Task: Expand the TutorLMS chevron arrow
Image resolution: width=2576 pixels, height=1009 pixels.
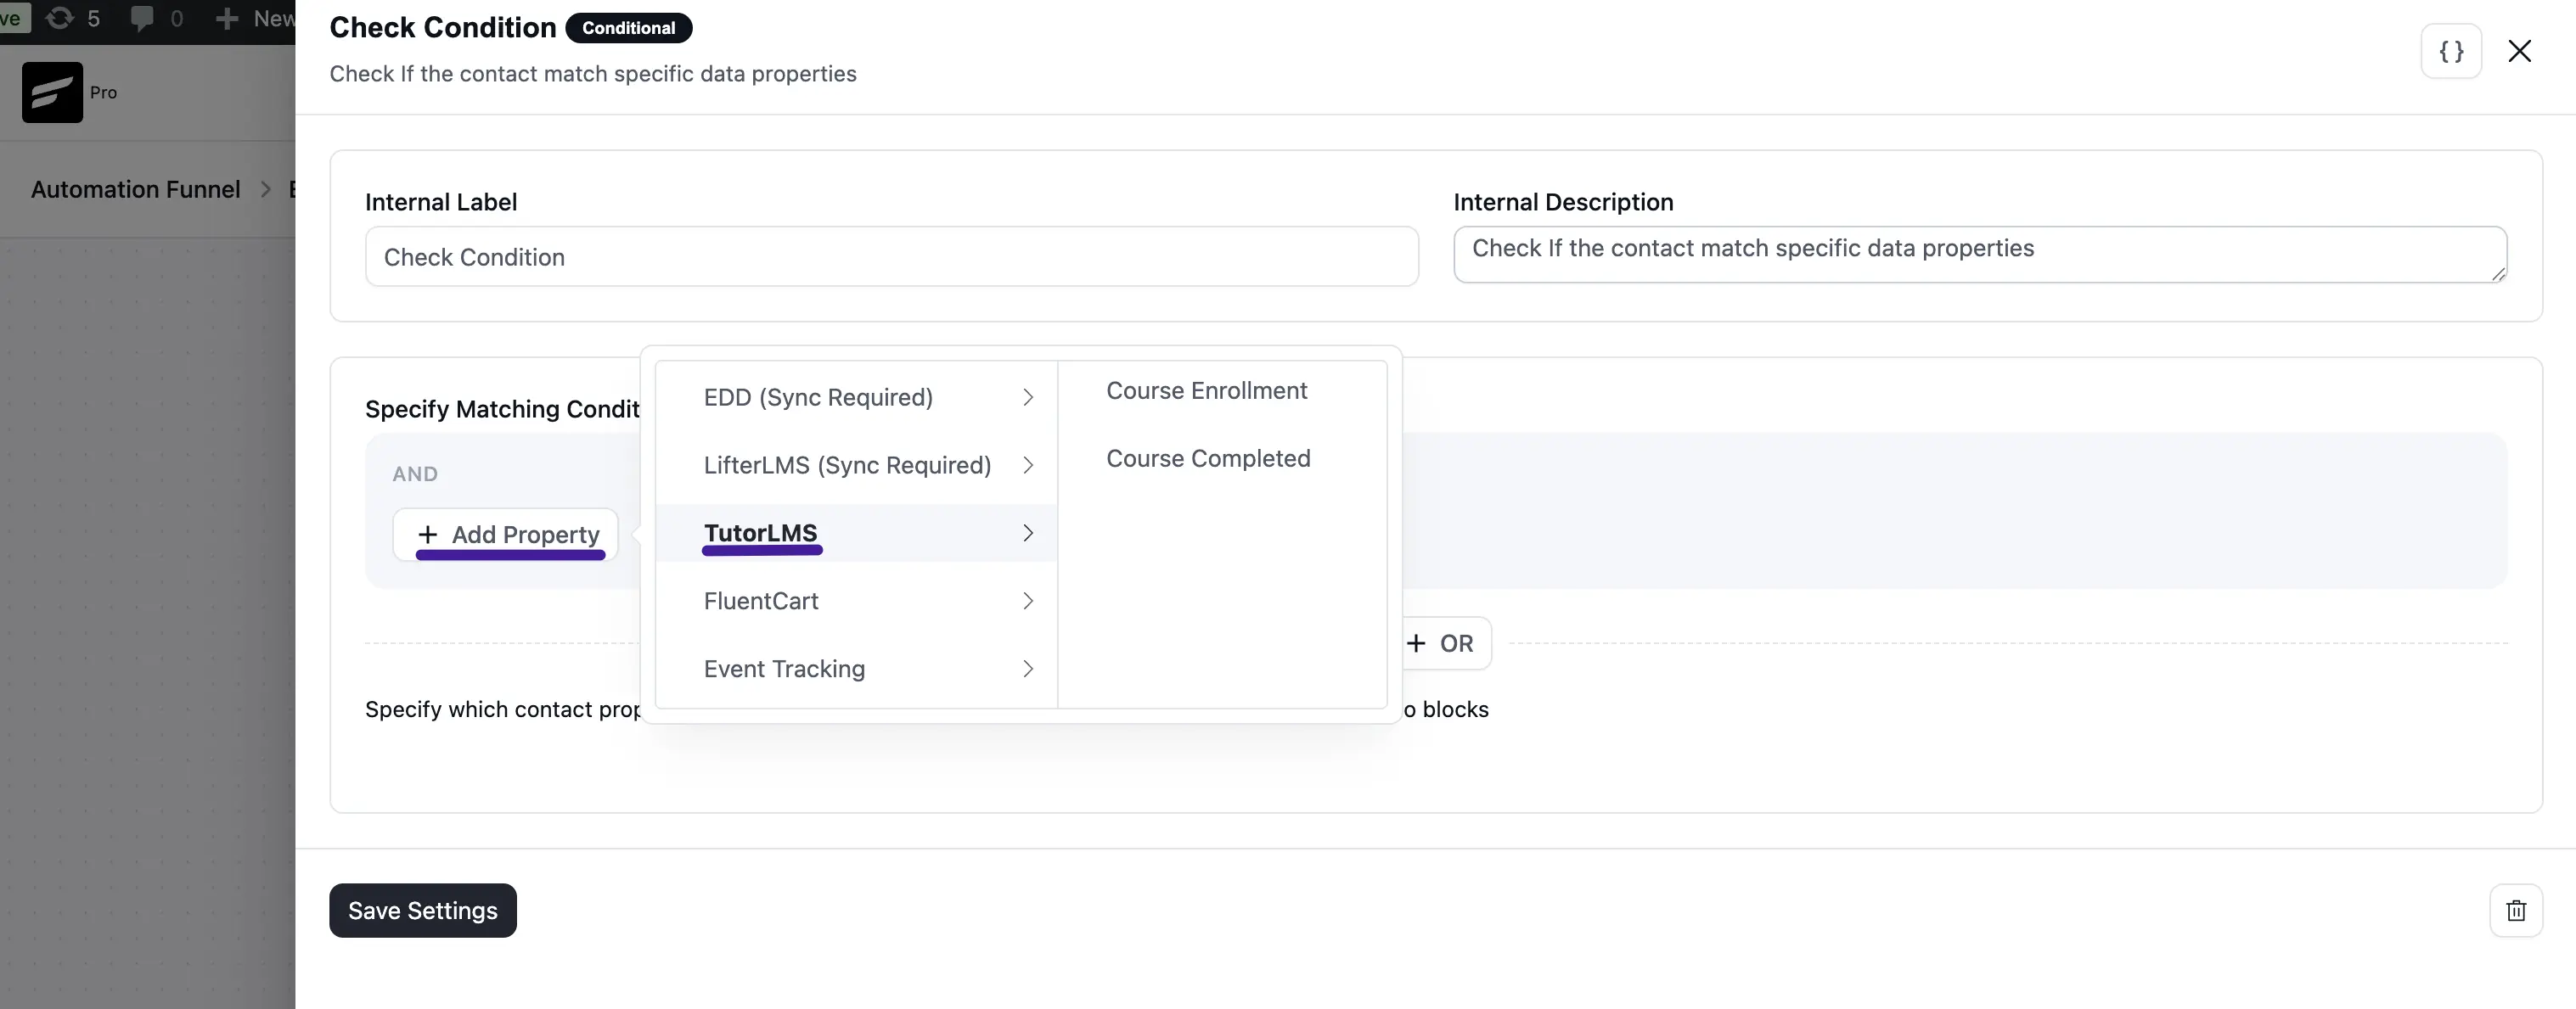Action: pos(1027,534)
